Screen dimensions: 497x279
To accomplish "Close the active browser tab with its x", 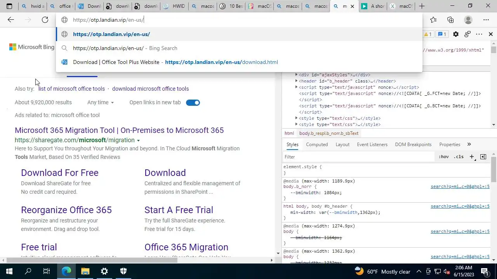I will coord(352,6).
